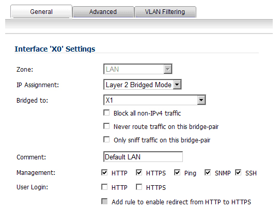Toggle the Management Ping checkbox
This screenshot has width=280, height=211.
pos(177,172)
